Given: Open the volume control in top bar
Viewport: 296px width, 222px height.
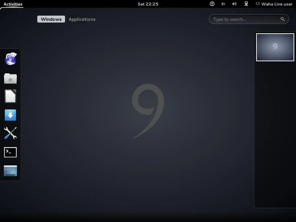Looking at the screenshot, I should click(234, 4).
